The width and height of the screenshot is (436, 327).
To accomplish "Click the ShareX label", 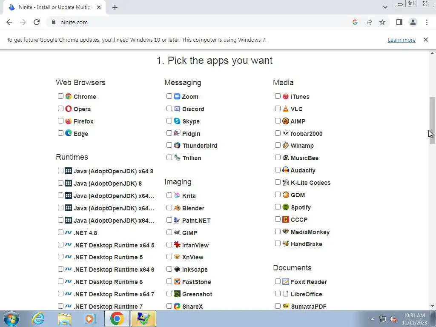I will click(192, 307).
